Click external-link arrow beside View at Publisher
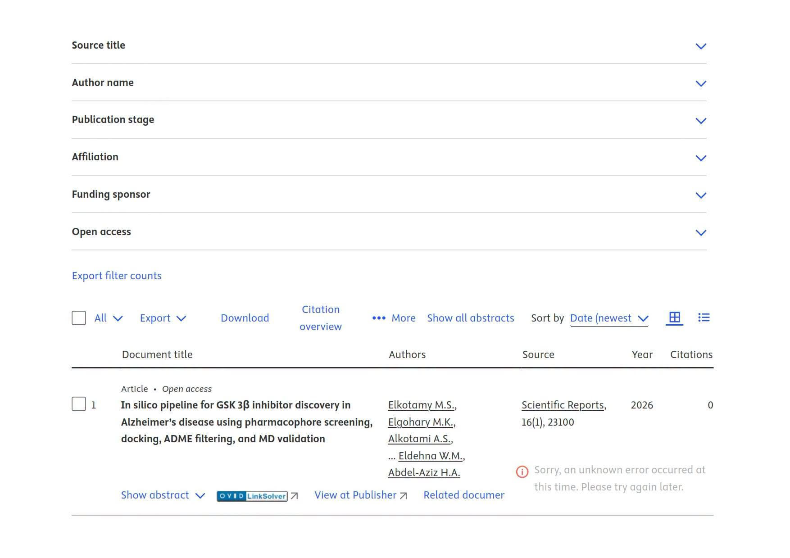The width and height of the screenshot is (790, 558). tap(404, 496)
